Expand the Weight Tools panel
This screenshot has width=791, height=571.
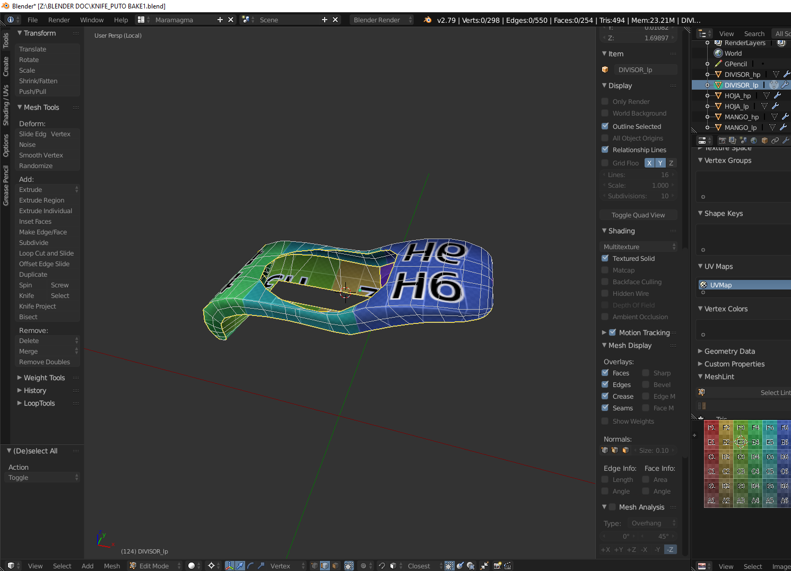coord(44,378)
